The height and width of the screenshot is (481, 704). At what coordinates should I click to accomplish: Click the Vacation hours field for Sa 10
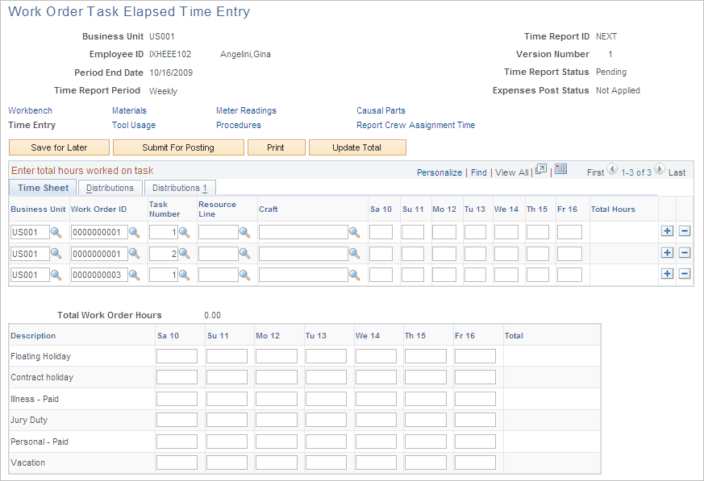tap(177, 462)
